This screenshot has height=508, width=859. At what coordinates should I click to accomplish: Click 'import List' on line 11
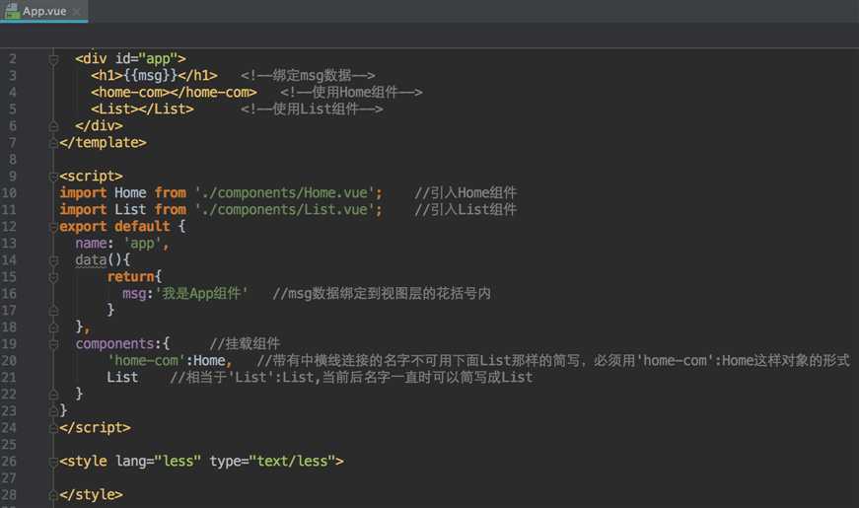pyautogui.click(x=103, y=210)
